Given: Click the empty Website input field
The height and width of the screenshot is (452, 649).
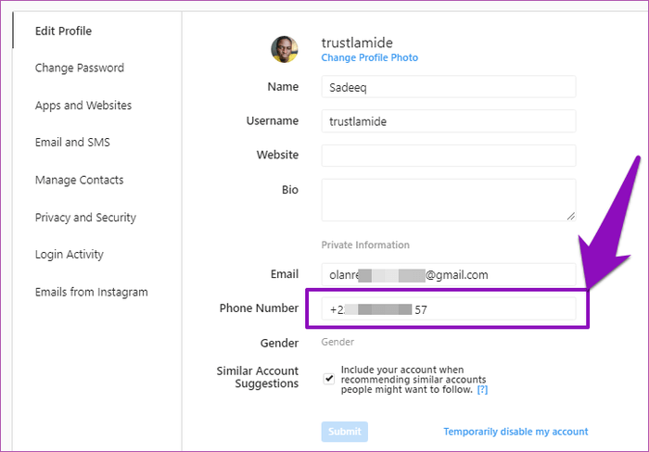Looking at the screenshot, I should click(x=448, y=156).
